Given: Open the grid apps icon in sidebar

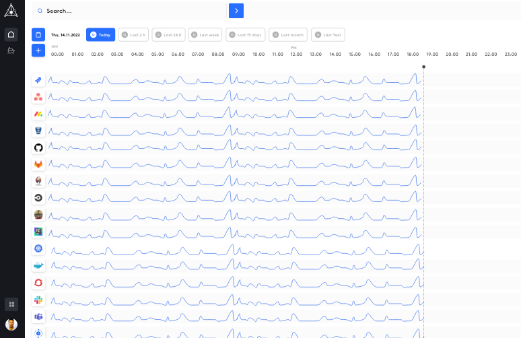Looking at the screenshot, I should pos(11,304).
